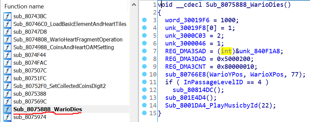Click function icon next to Sub_8075888_WarioDies
The width and height of the screenshot is (310, 122).
[7, 109]
